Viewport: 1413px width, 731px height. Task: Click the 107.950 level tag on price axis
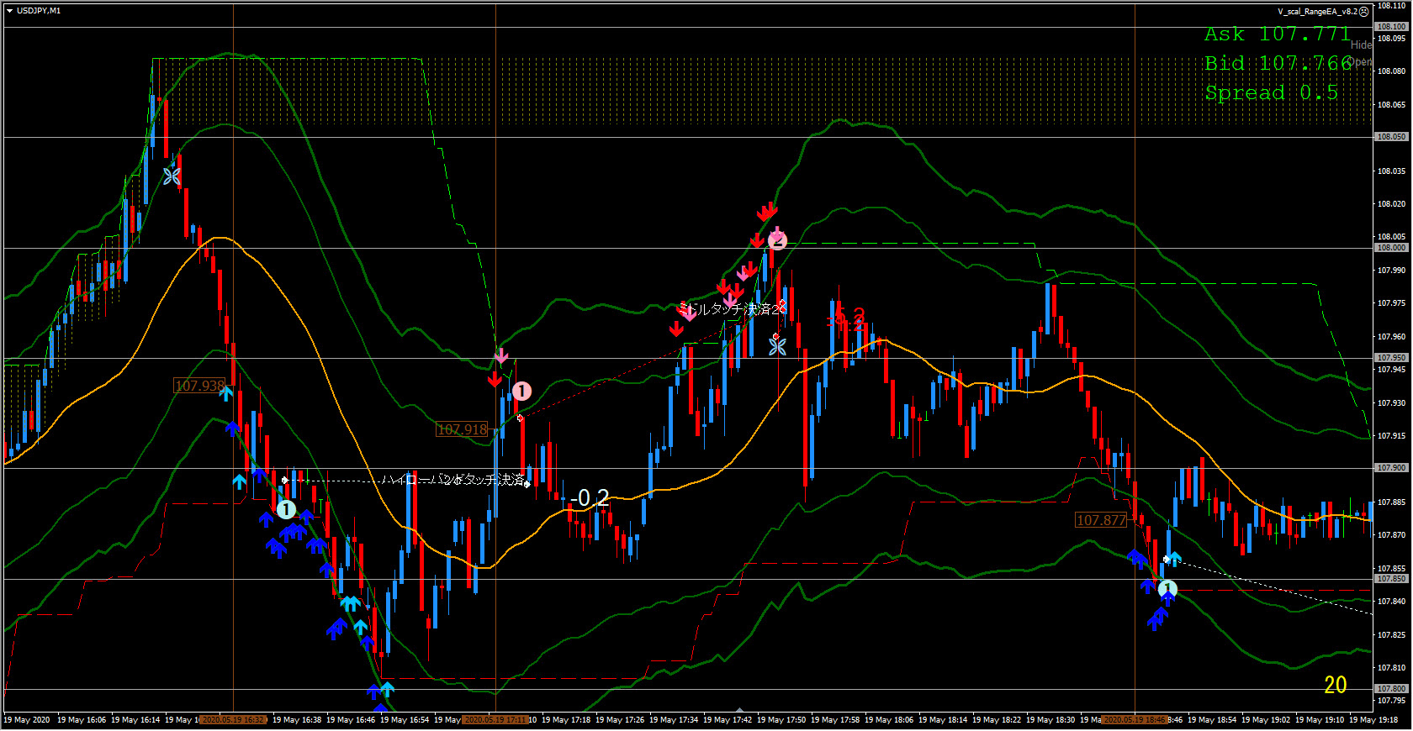tap(1391, 358)
